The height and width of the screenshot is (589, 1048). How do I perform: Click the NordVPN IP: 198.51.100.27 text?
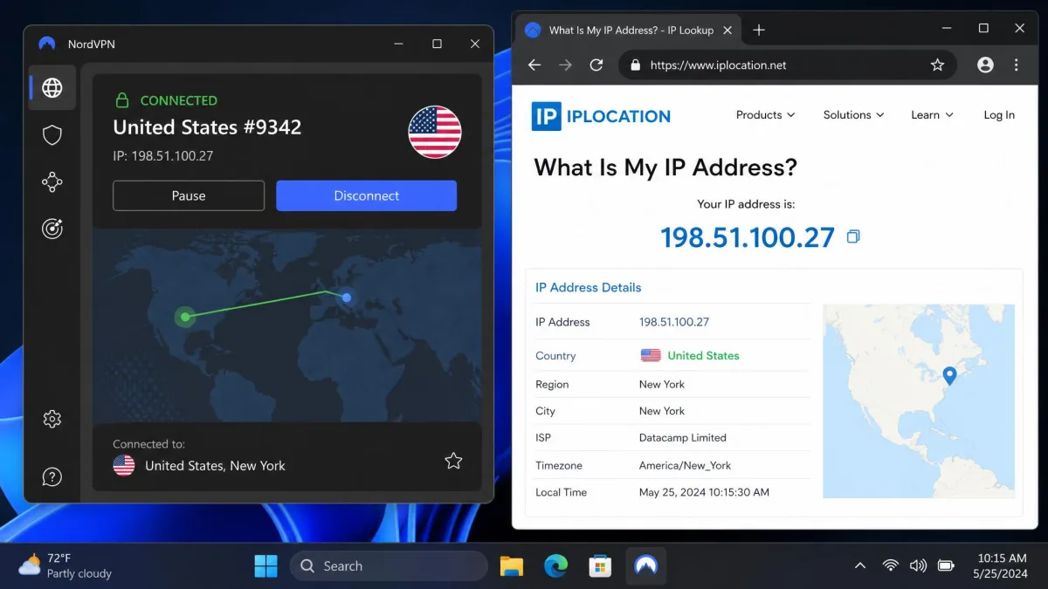point(163,156)
